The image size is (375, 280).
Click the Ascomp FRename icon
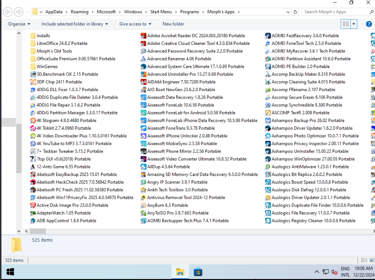(x=268, y=90)
